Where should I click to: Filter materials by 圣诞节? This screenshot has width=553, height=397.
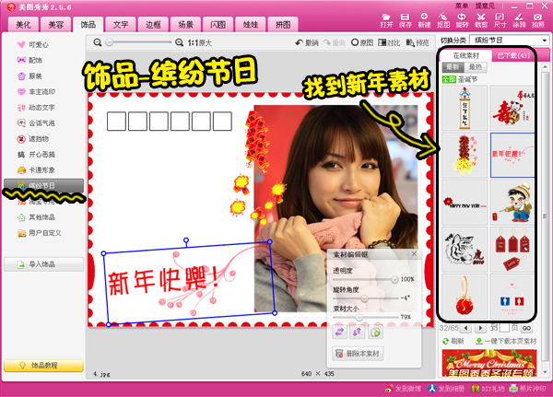tap(467, 79)
